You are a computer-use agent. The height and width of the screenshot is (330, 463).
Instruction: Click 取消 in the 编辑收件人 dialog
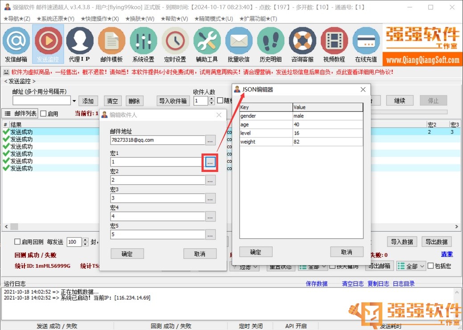click(200, 254)
